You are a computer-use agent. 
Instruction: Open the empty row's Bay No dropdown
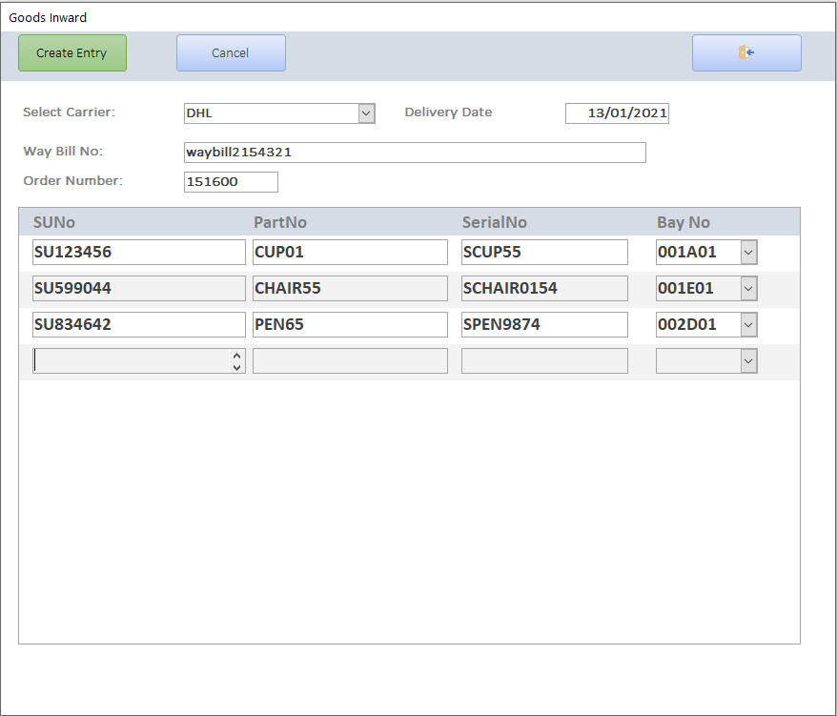748,361
